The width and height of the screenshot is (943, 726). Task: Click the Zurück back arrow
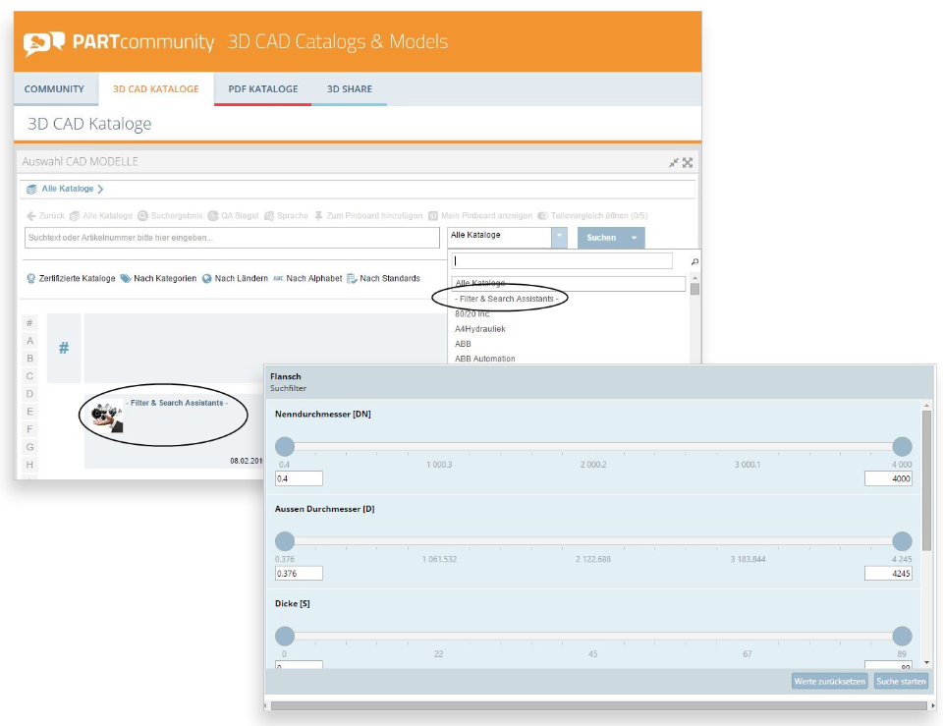click(31, 215)
